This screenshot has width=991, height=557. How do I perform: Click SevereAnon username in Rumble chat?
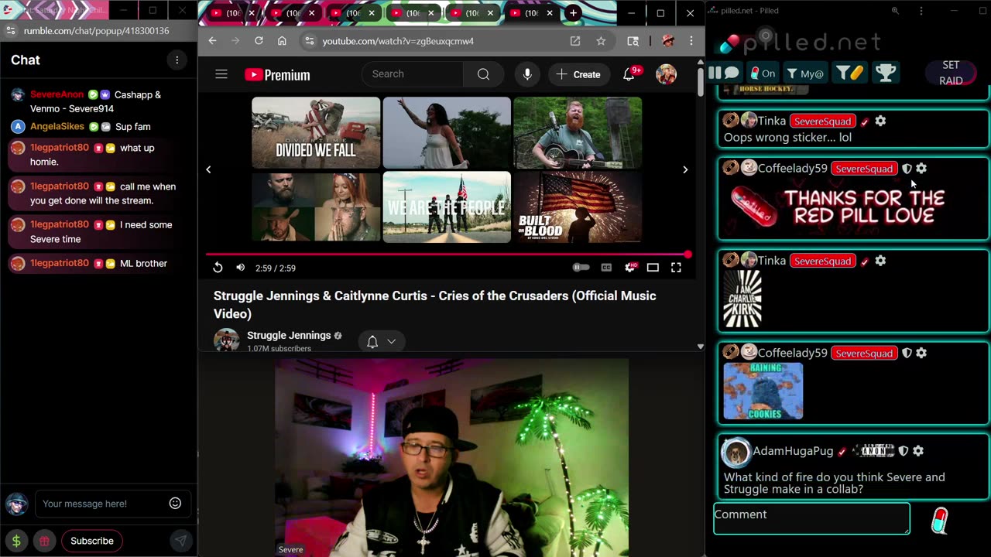(57, 94)
